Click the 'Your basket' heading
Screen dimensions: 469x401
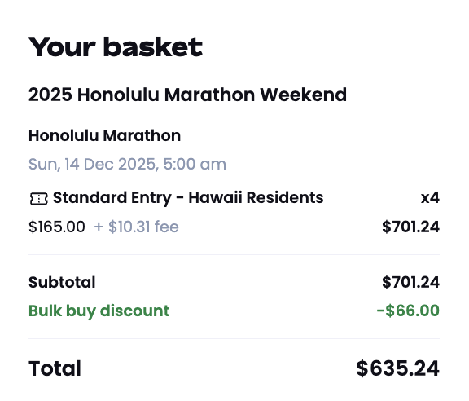[x=116, y=47]
